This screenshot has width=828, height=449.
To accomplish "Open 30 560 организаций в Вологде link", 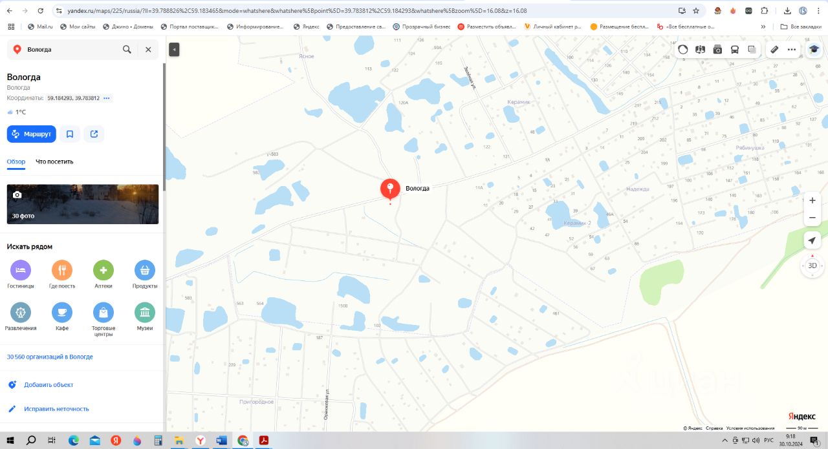I will click(x=50, y=357).
